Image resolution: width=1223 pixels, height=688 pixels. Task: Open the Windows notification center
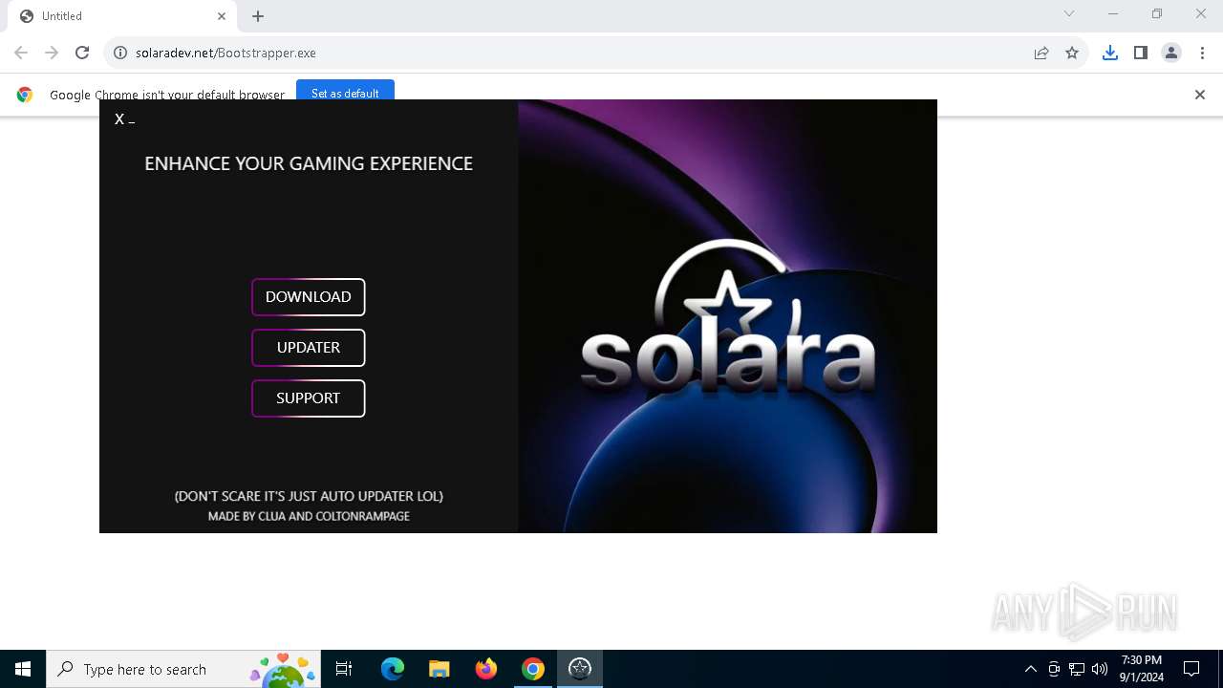(1191, 669)
